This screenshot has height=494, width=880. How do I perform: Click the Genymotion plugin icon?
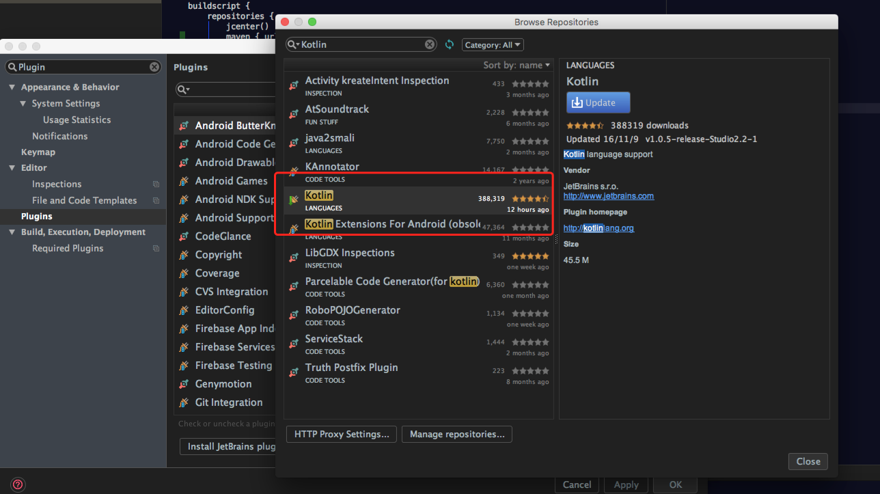[x=183, y=384]
